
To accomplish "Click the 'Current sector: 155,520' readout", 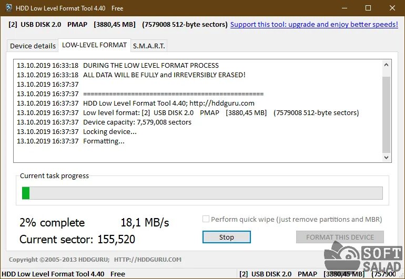I will pos(77,239).
